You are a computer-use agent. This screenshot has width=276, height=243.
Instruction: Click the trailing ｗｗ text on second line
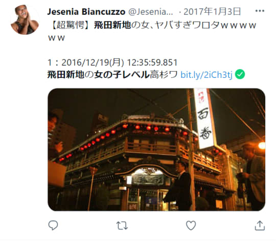(x=57, y=38)
